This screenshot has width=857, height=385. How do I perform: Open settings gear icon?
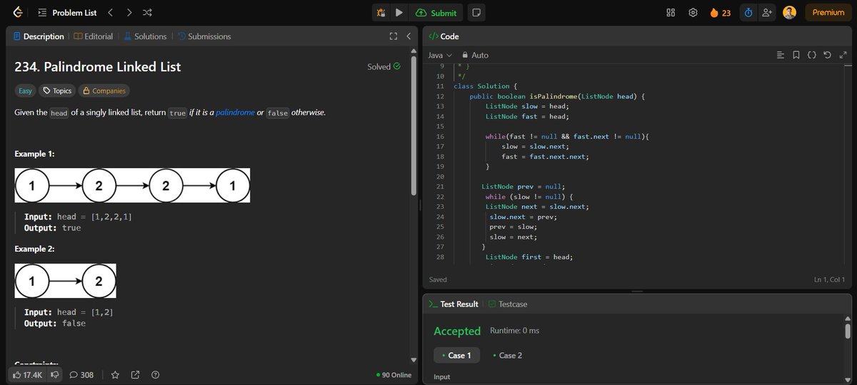point(693,12)
